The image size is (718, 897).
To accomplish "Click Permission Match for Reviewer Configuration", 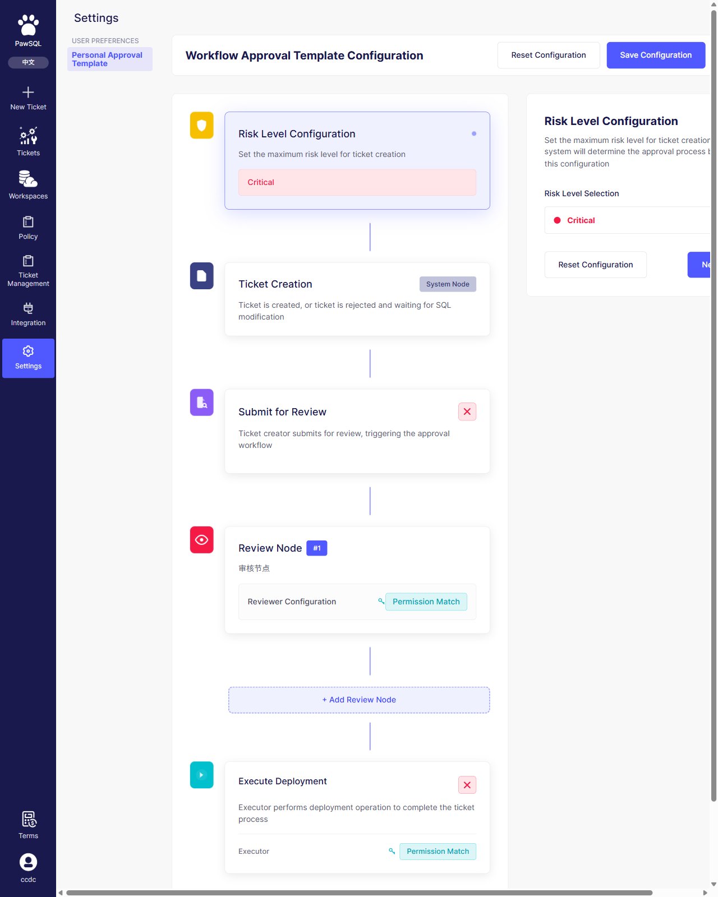I will (x=426, y=602).
